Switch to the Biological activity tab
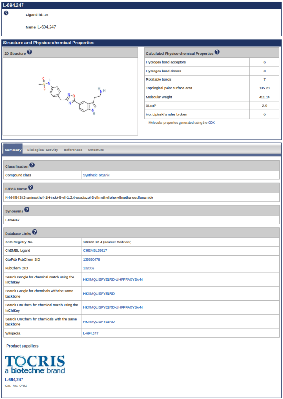The height and width of the screenshot is (399, 283). [x=43, y=150]
